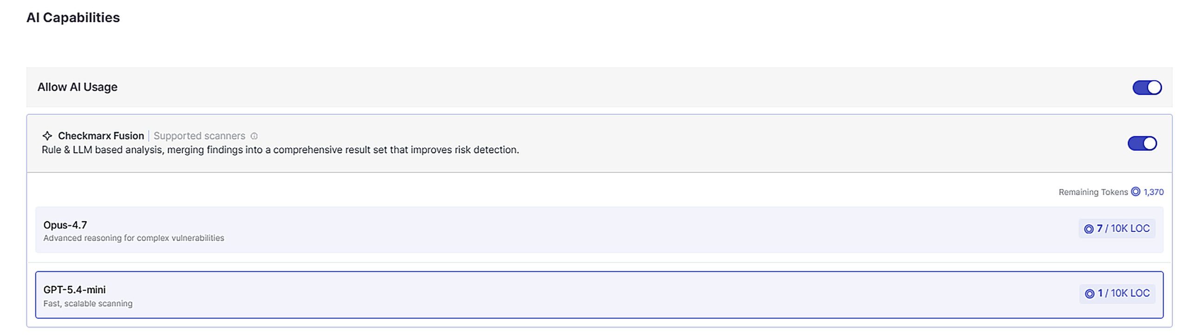Viewport: 1190px width, 335px height.
Task: Toggle the Allow AI Usage switch
Action: point(1147,87)
